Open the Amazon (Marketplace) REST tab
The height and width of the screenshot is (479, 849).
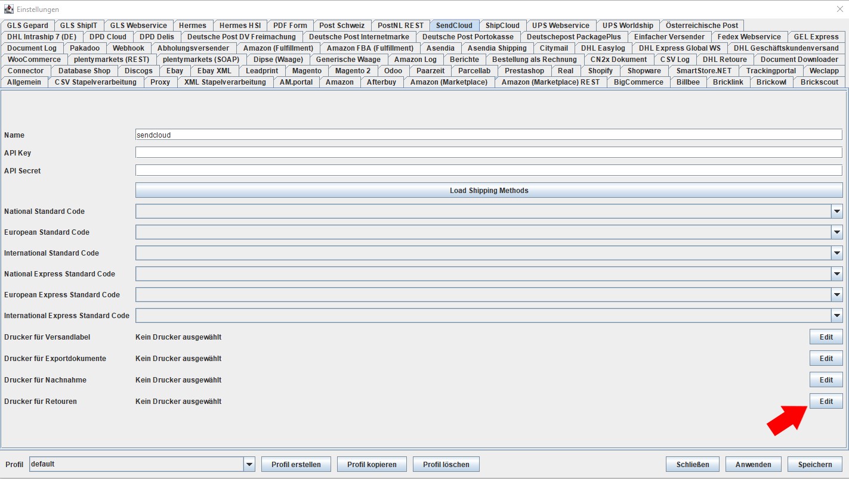tap(551, 82)
